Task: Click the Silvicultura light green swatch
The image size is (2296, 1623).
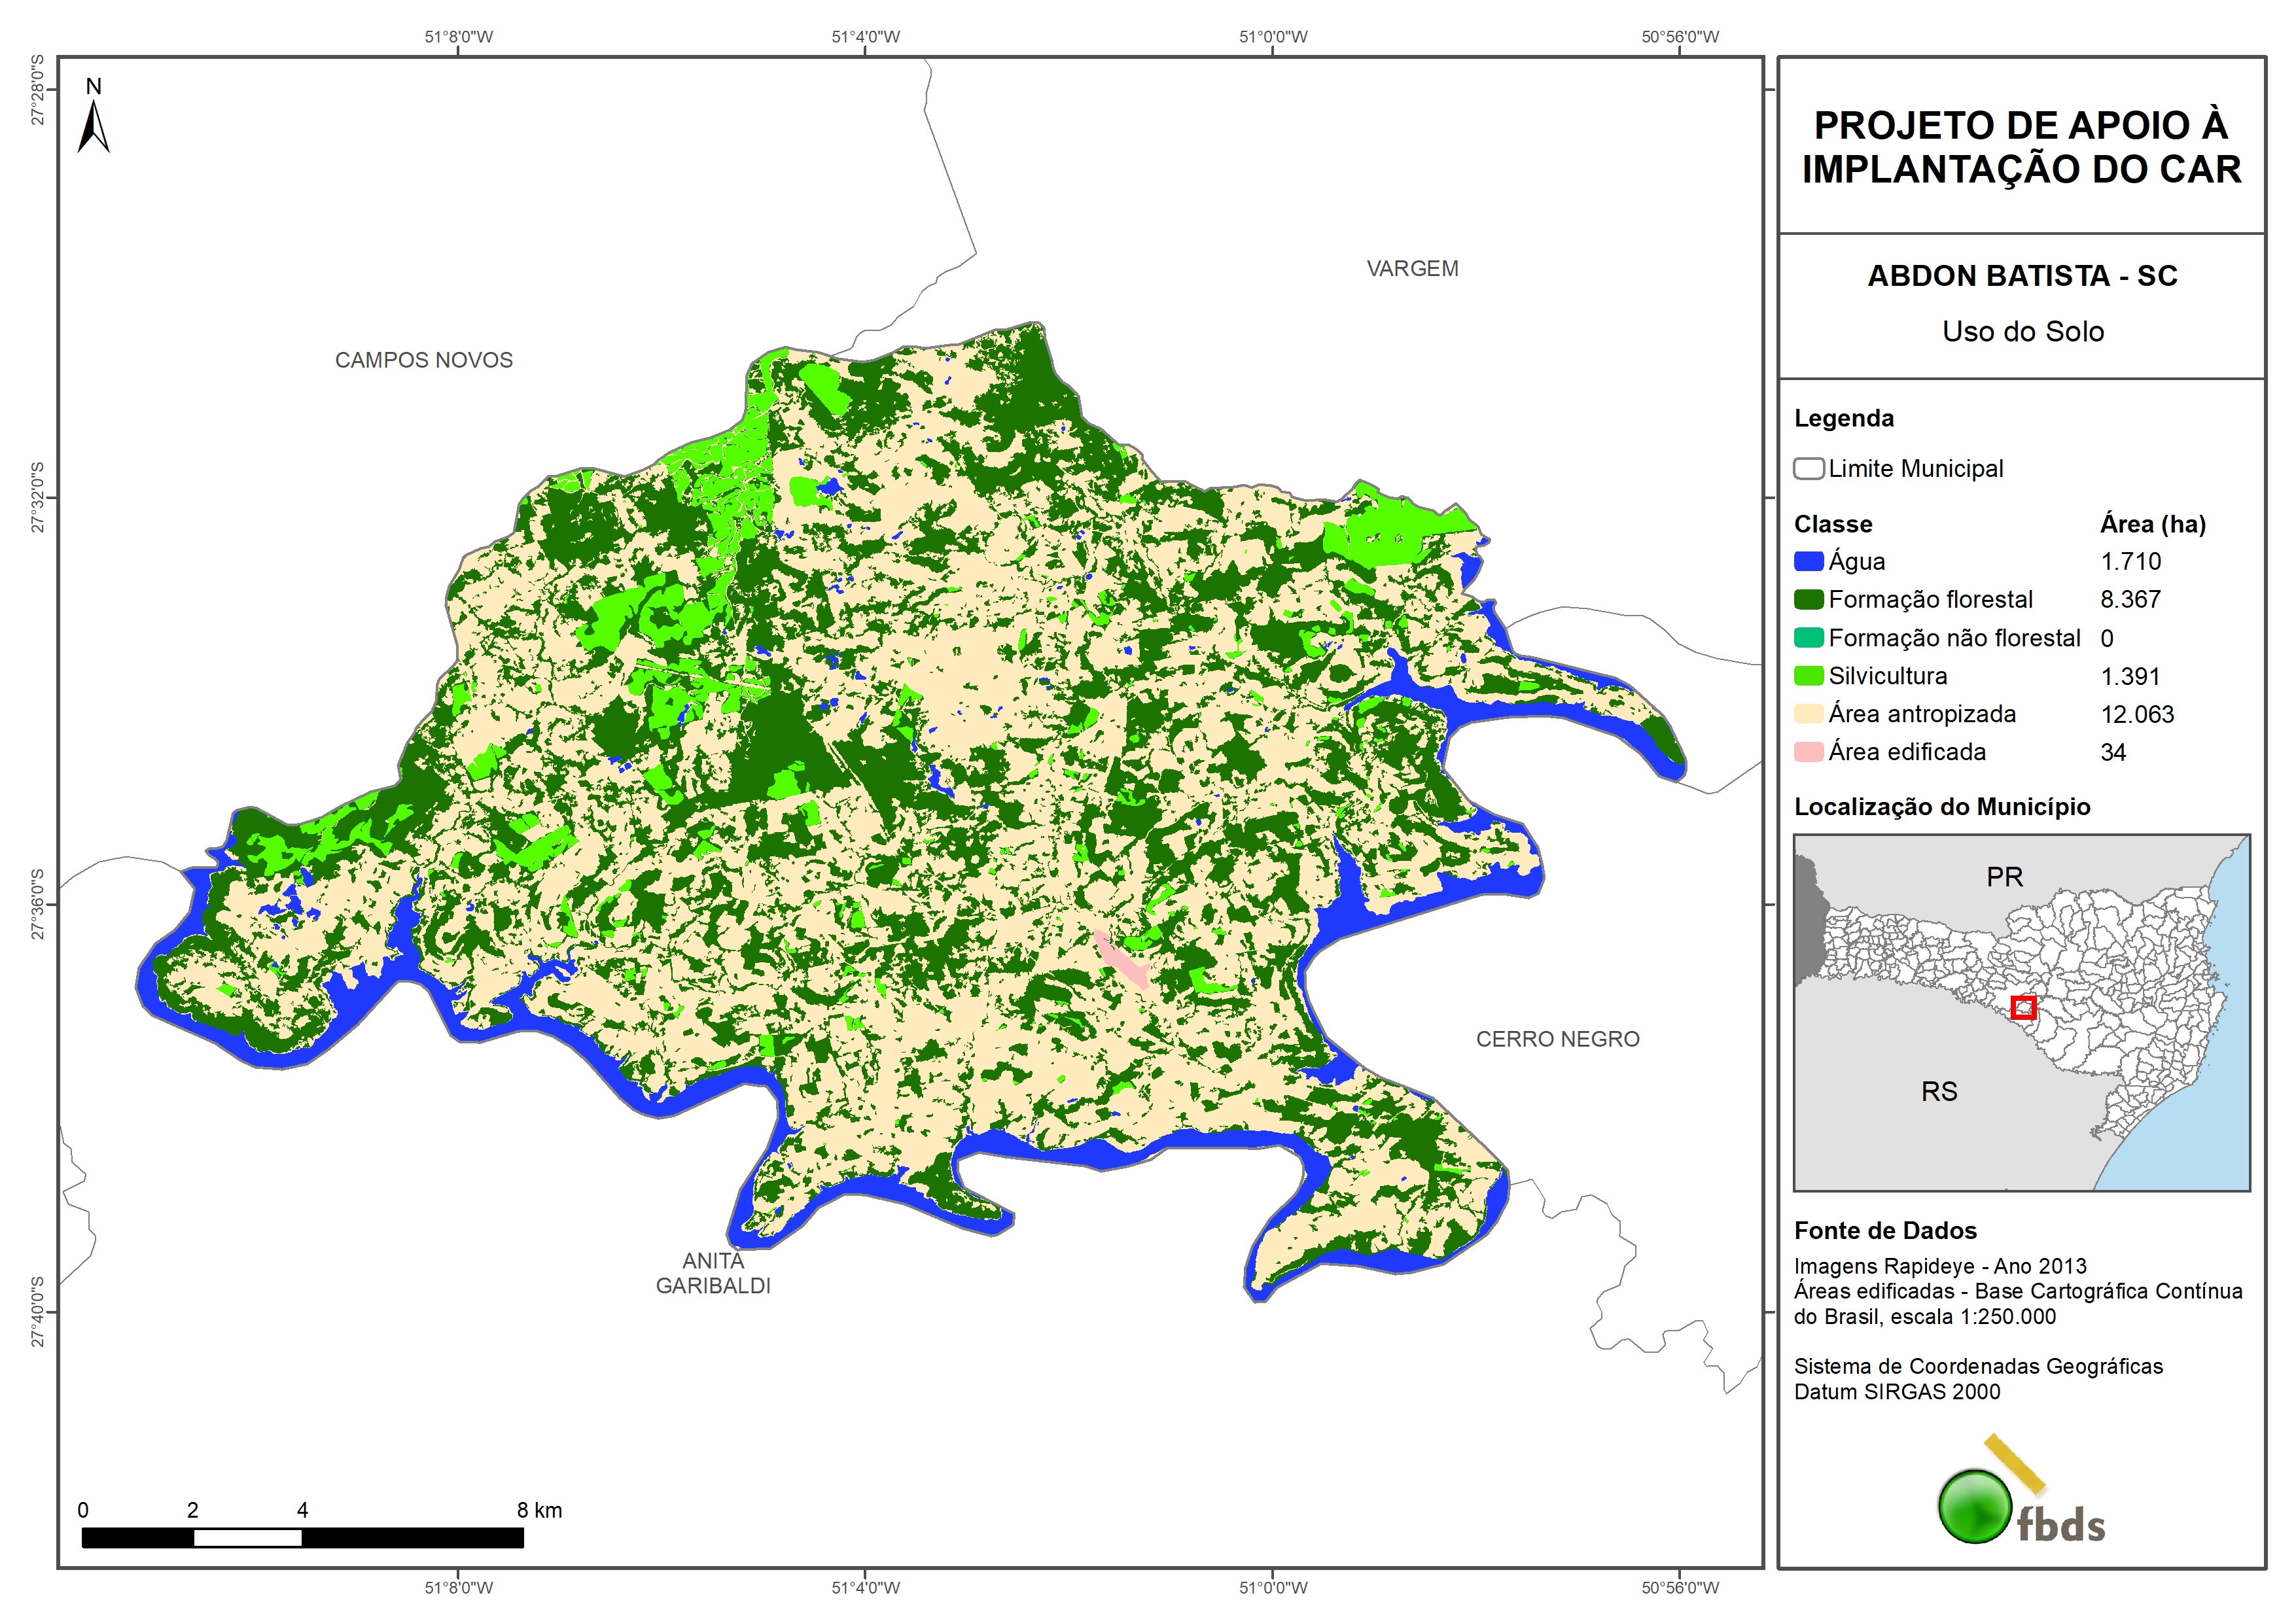Action: (1808, 676)
